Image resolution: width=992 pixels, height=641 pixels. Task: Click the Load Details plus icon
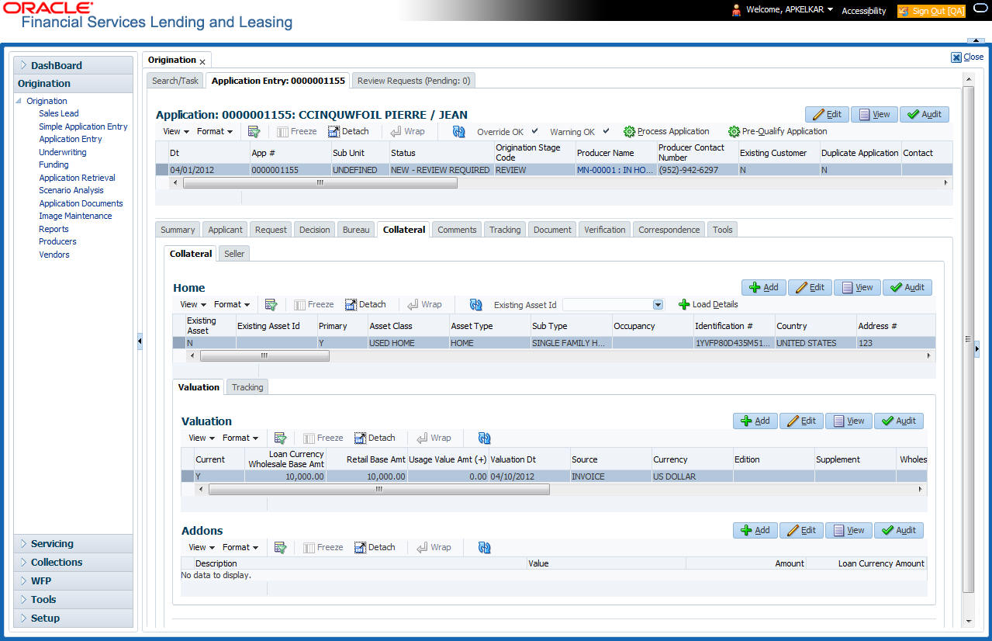684,305
